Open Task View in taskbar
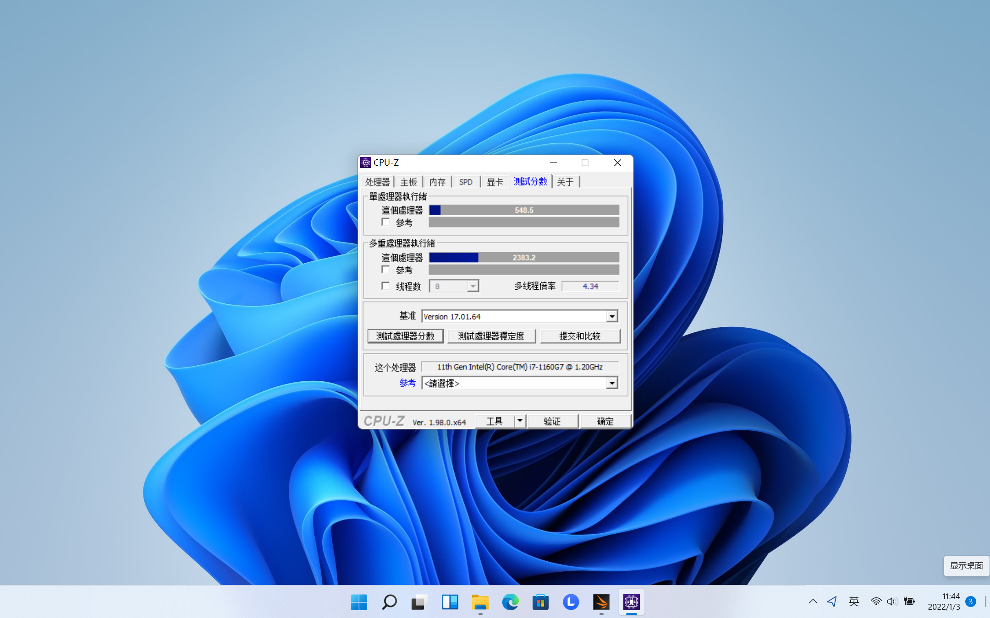Viewport: 990px width, 618px height. 419,602
